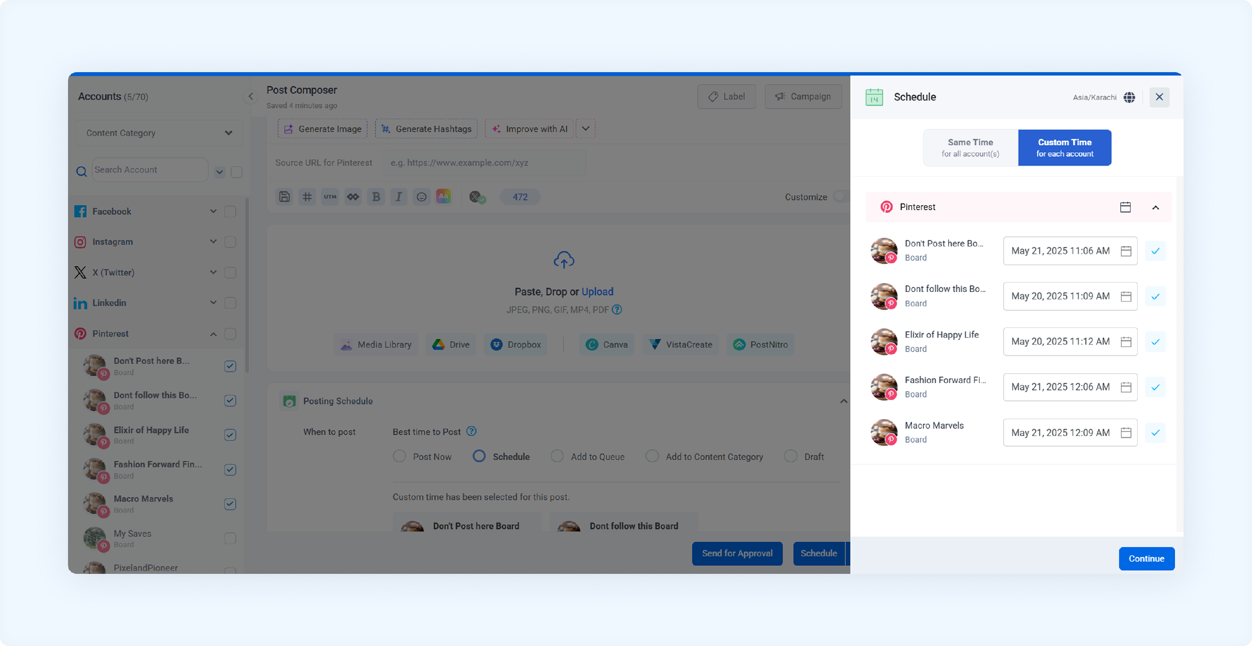Click the hashtag icon in editor toolbar

coord(307,197)
